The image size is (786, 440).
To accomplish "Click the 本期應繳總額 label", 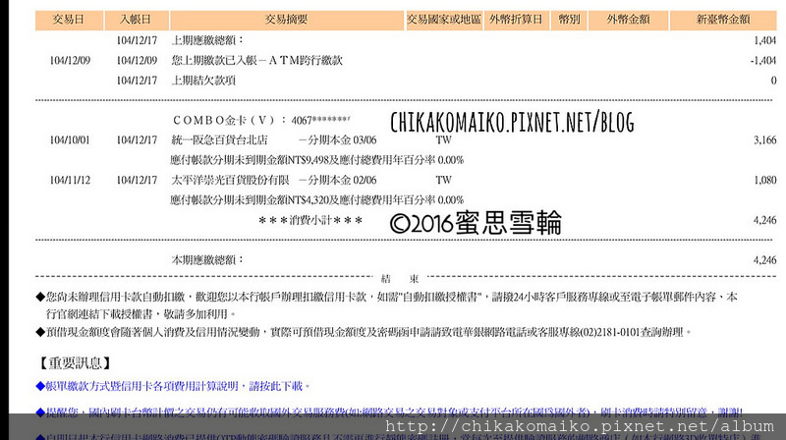I will click(207, 259).
